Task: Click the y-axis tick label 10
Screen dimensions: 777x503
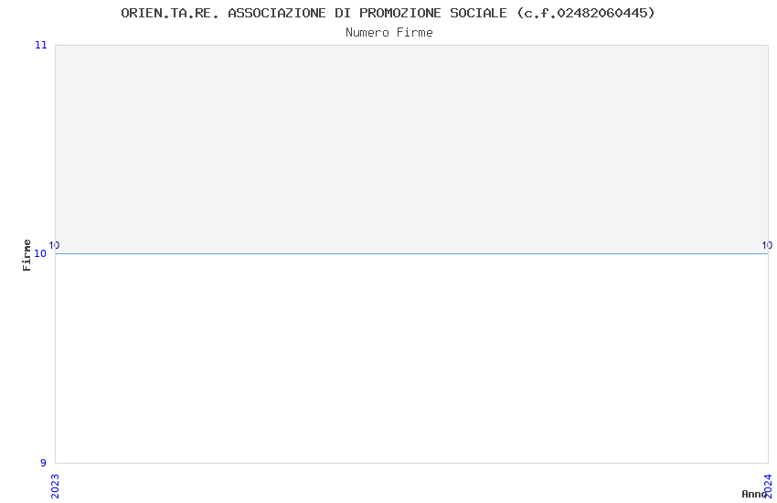Action: (x=40, y=253)
